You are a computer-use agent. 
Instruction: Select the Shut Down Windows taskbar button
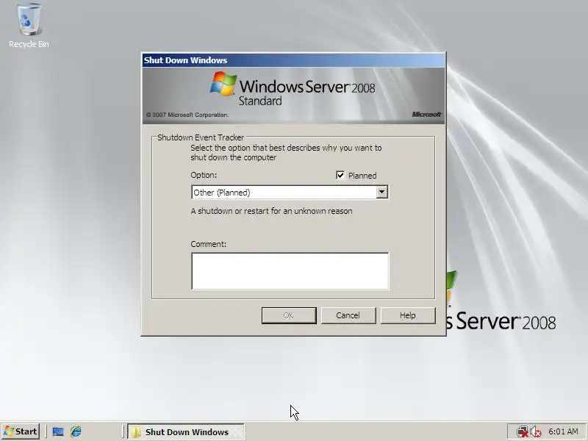186,431
